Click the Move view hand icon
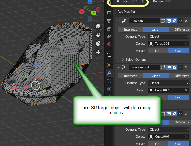191x146 pixels. [x=98, y=35]
